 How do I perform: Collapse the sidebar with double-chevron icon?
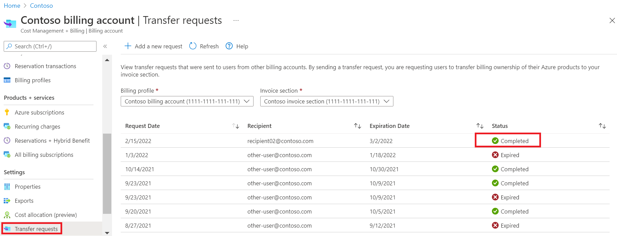point(105,46)
